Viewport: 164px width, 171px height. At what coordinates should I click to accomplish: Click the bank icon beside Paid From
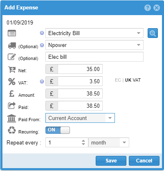(11, 118)
